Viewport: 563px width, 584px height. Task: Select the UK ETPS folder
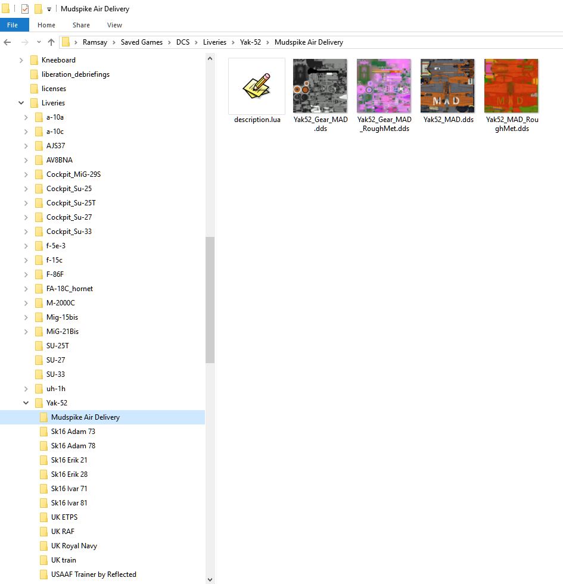tap(64, 517)
